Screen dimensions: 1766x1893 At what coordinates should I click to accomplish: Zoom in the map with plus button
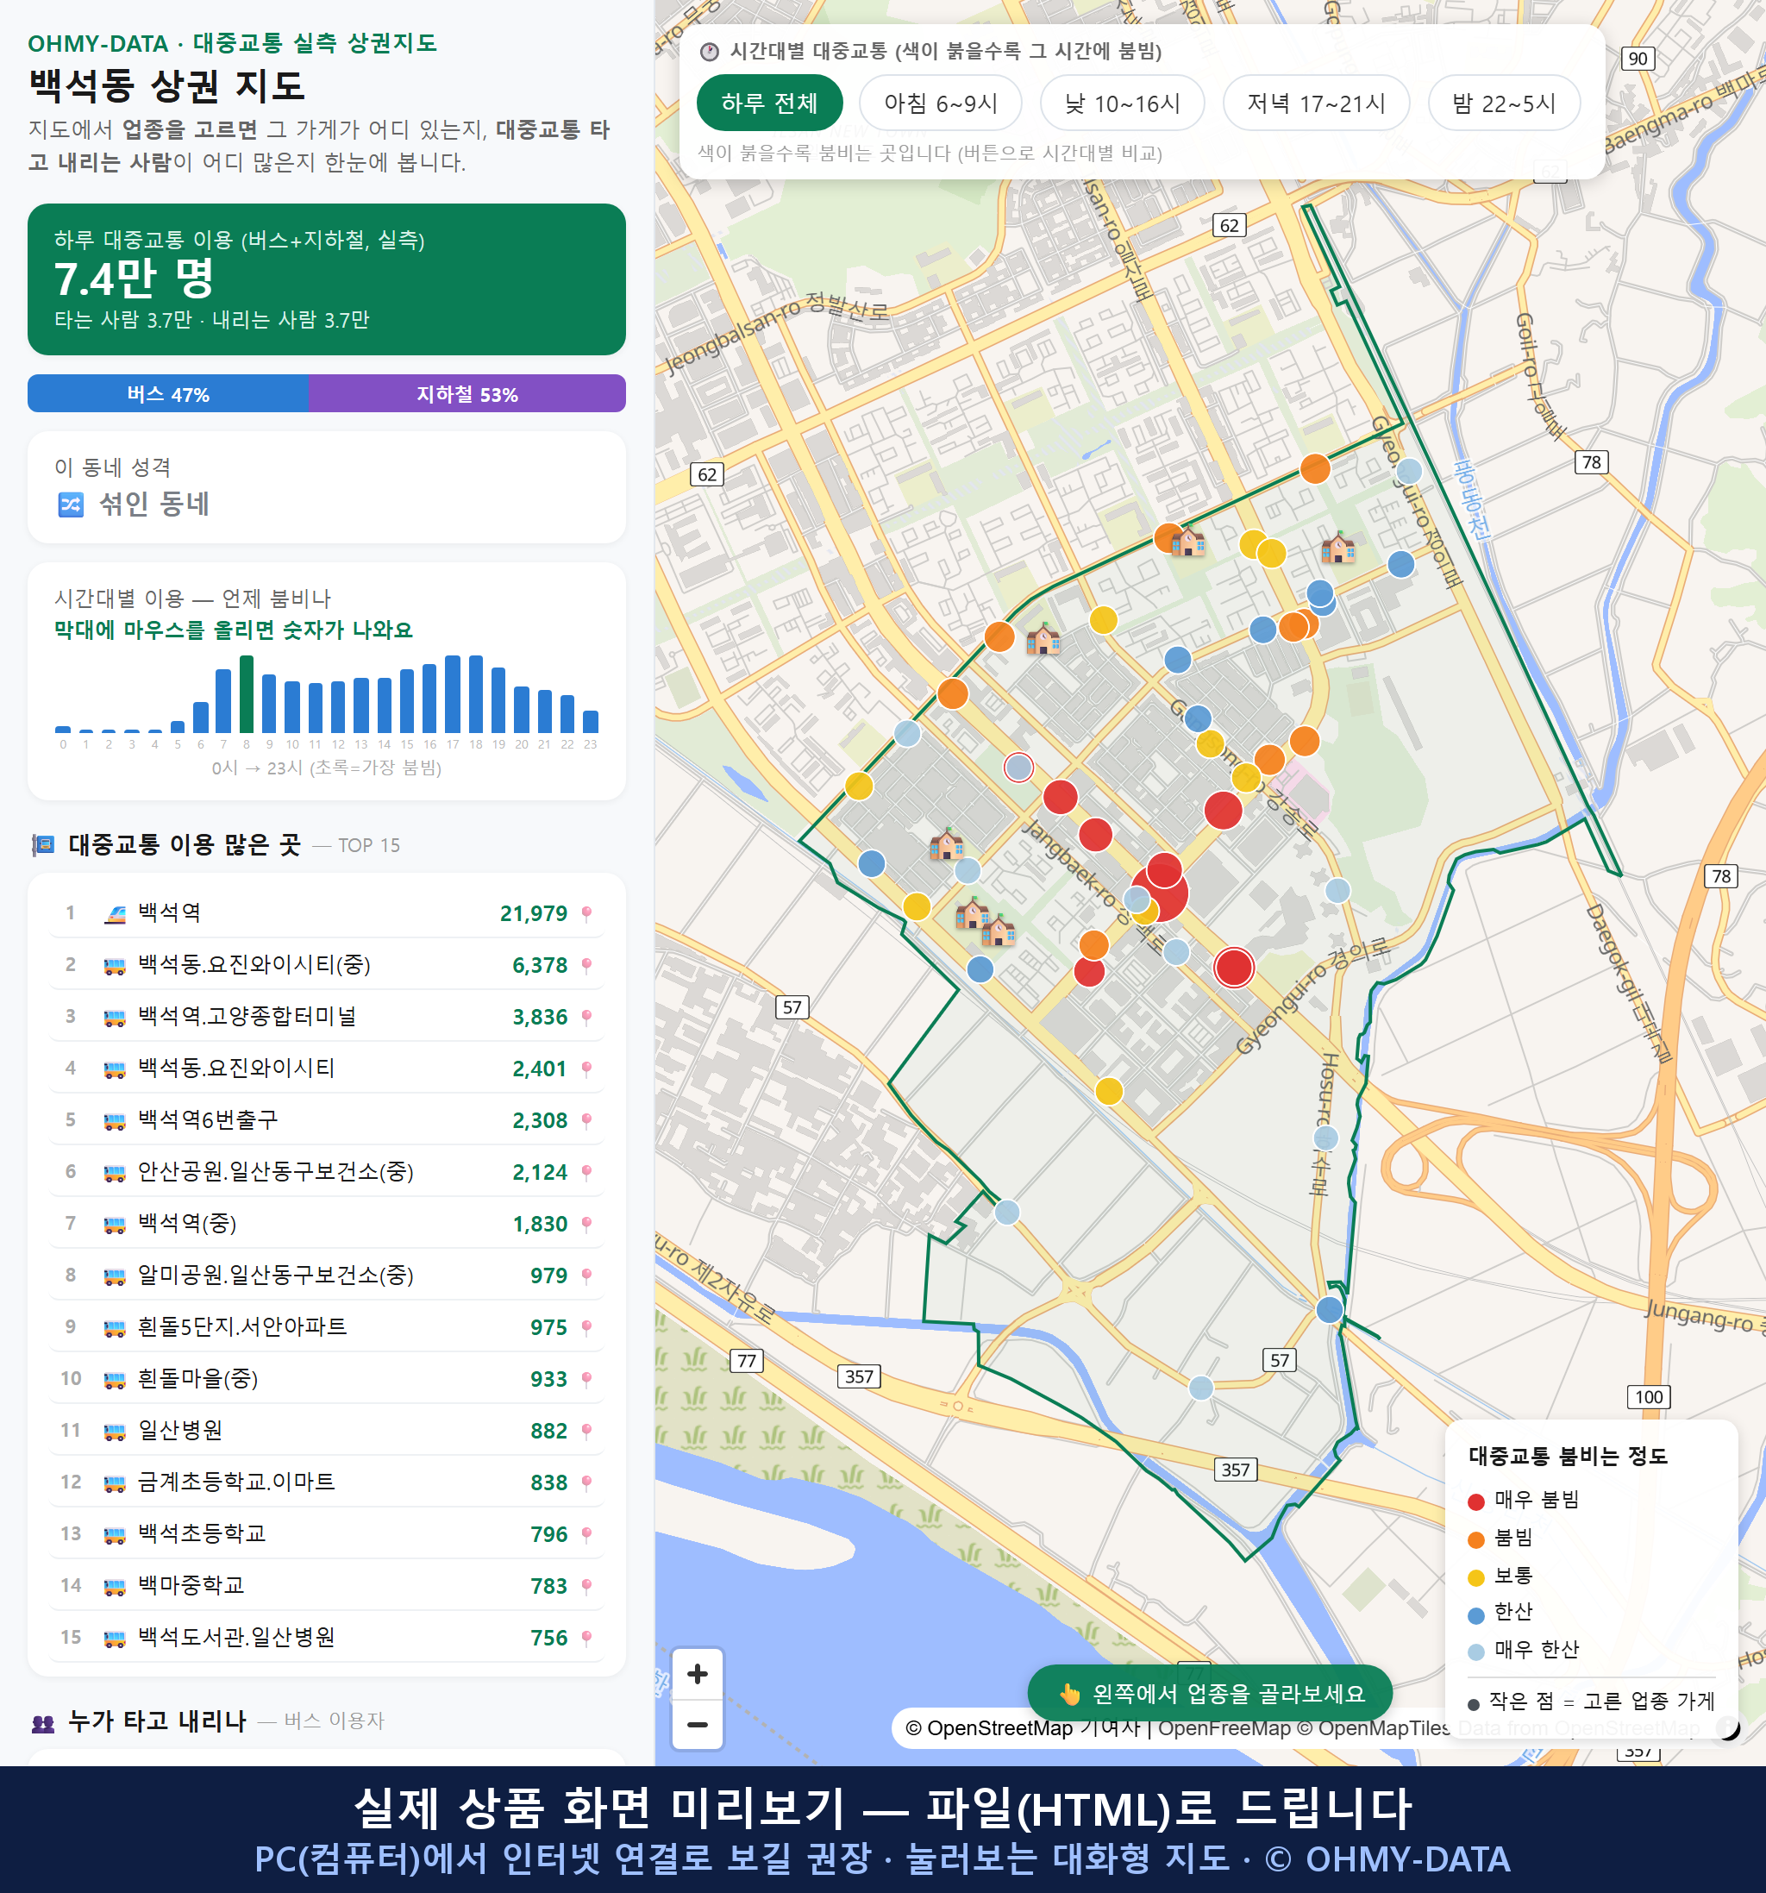click(697, 1674)
